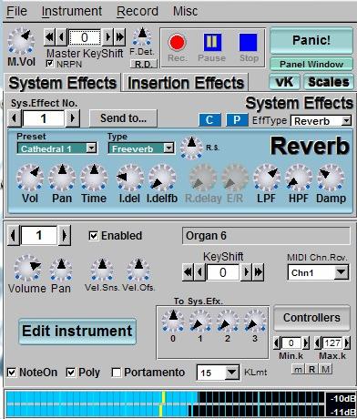Viewport: 357px width, 419px height.
Task: Click the Panic! button
Action: point(311,40)
